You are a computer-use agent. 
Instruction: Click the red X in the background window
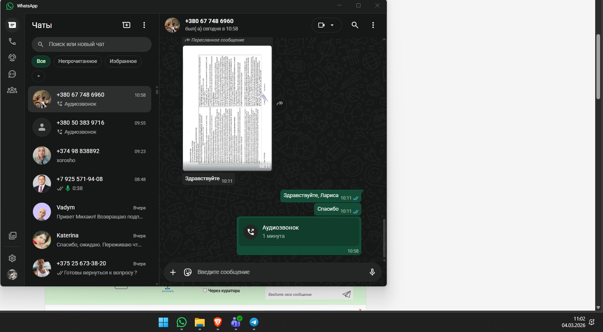click(x=360, y=310)
